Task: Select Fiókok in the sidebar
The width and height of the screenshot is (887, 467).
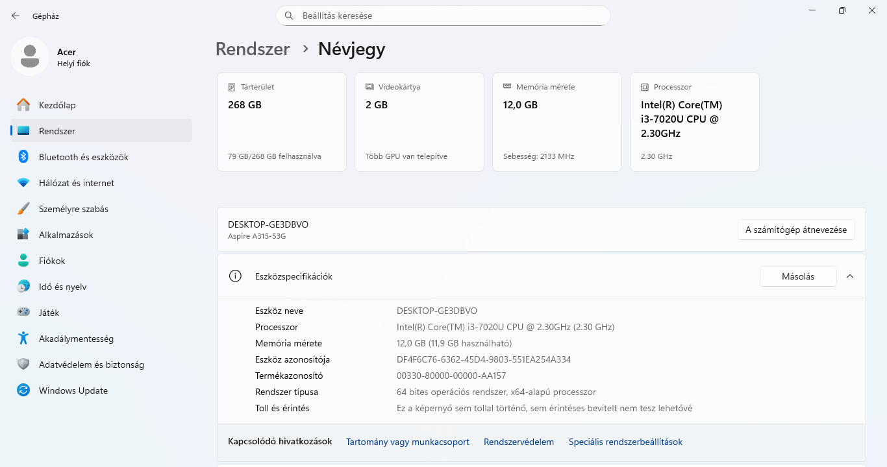Action: [x=52, y=261]
